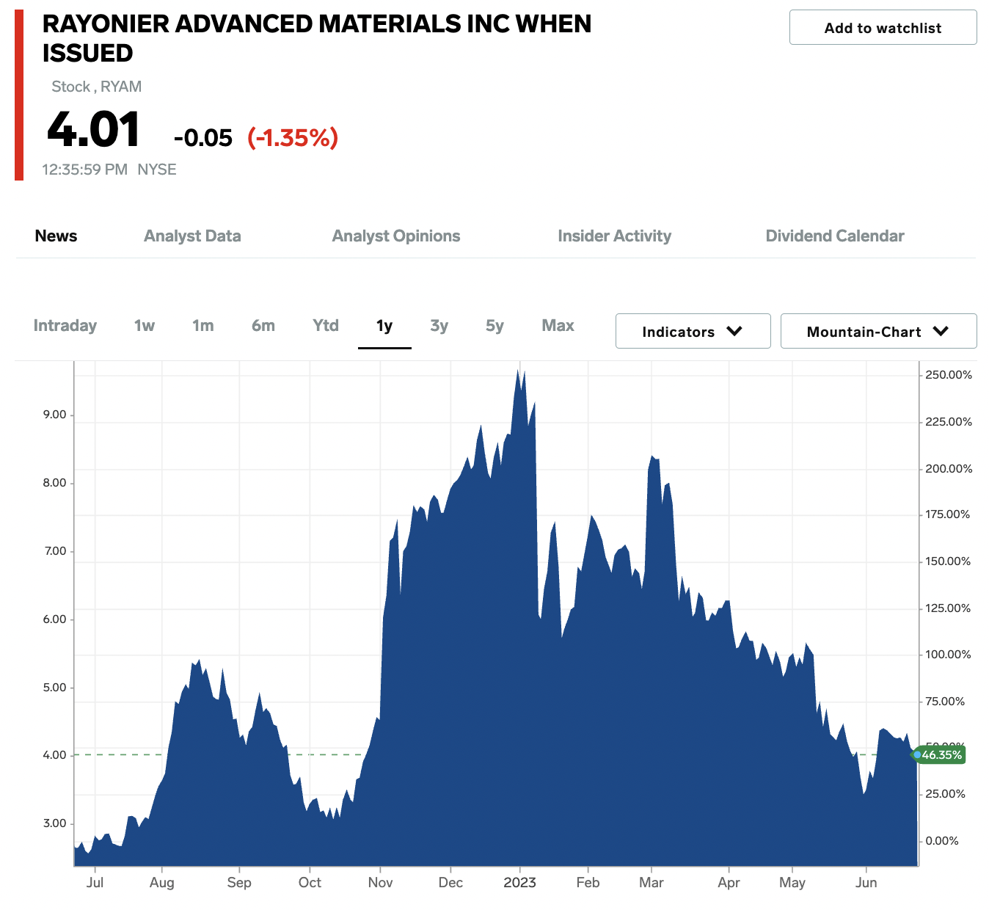Open the News tab

tap(56, 236)
